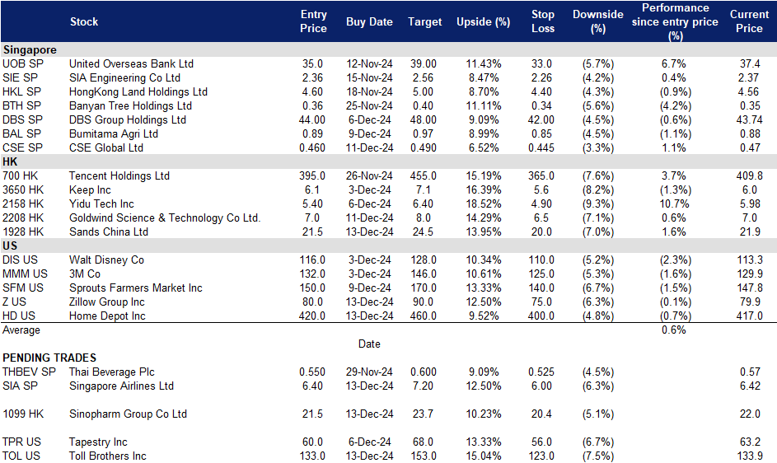Click the ticker 'THBEV SP'

(29, 372)
